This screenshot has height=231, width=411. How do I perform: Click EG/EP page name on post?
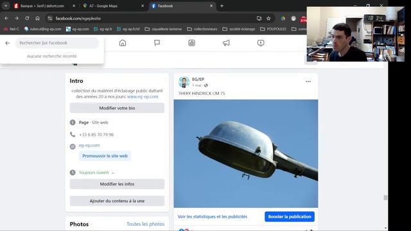pyautogui.click(x=198, y=79)
